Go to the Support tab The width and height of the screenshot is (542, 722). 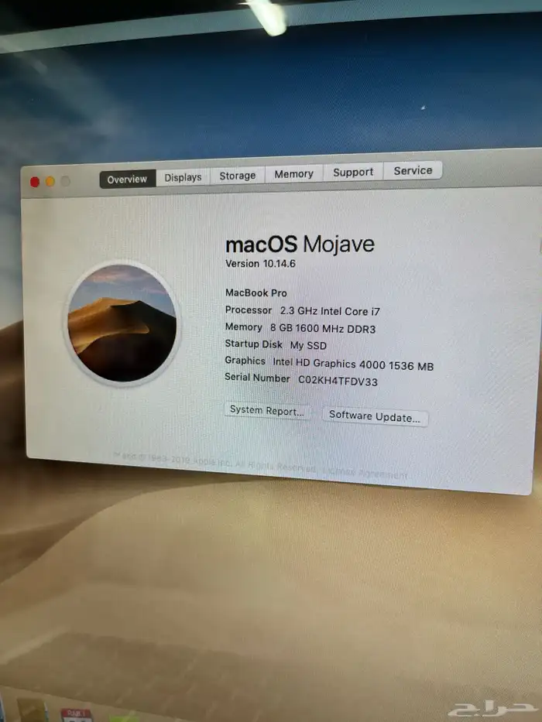click(353, 173)
